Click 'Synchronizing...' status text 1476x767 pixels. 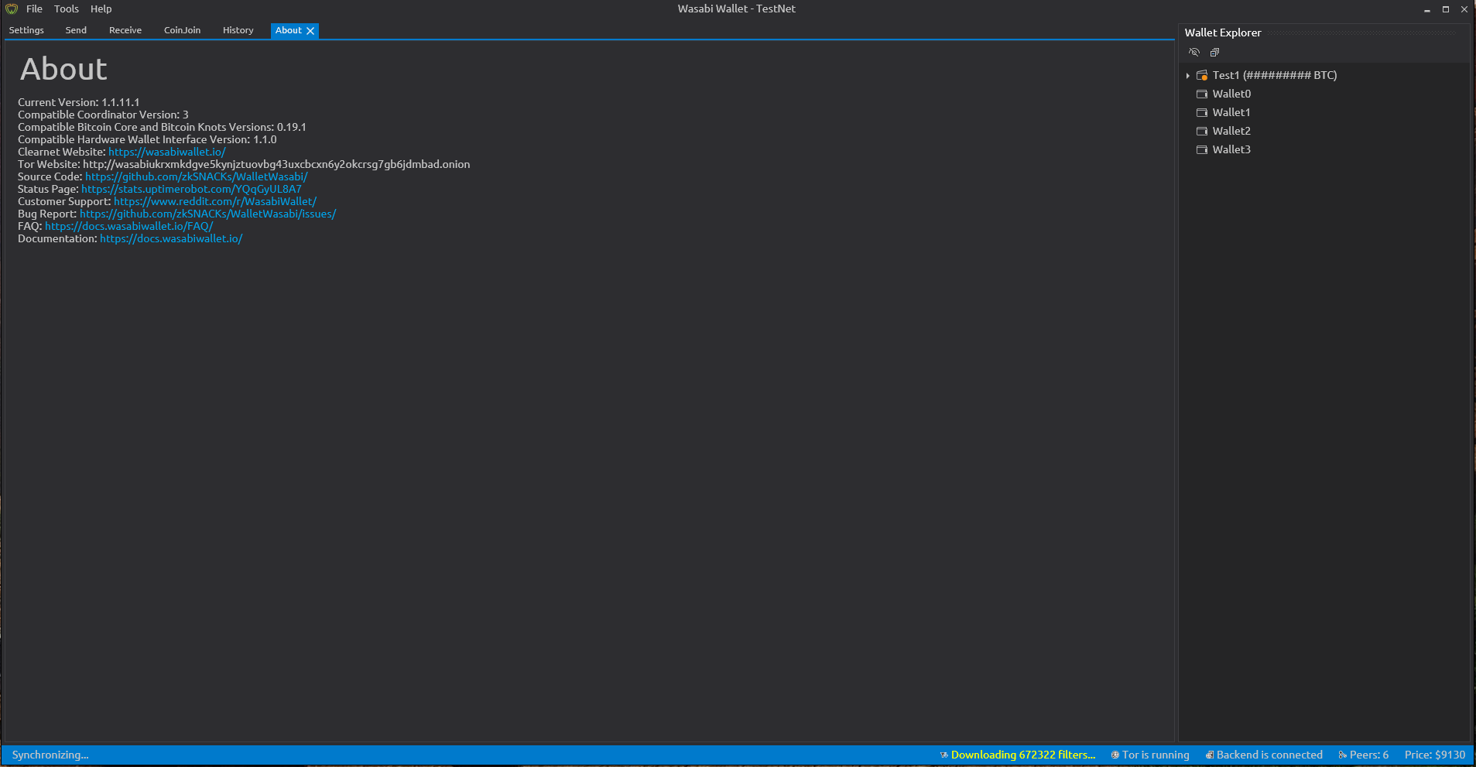point(50,755)
